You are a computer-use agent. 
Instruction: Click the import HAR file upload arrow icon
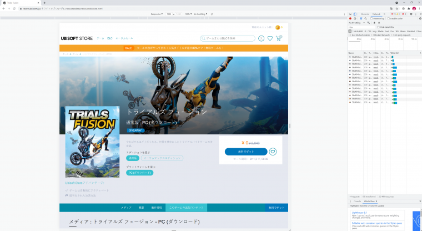[x=374, y=23]
